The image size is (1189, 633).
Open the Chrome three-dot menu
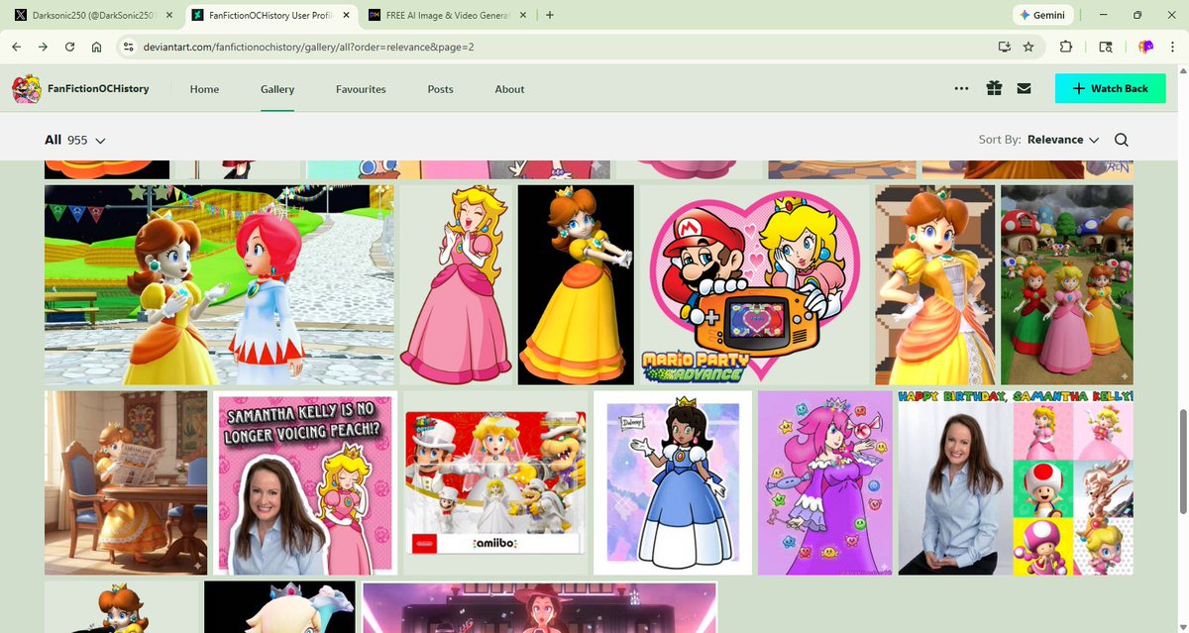coord(1172,47)
